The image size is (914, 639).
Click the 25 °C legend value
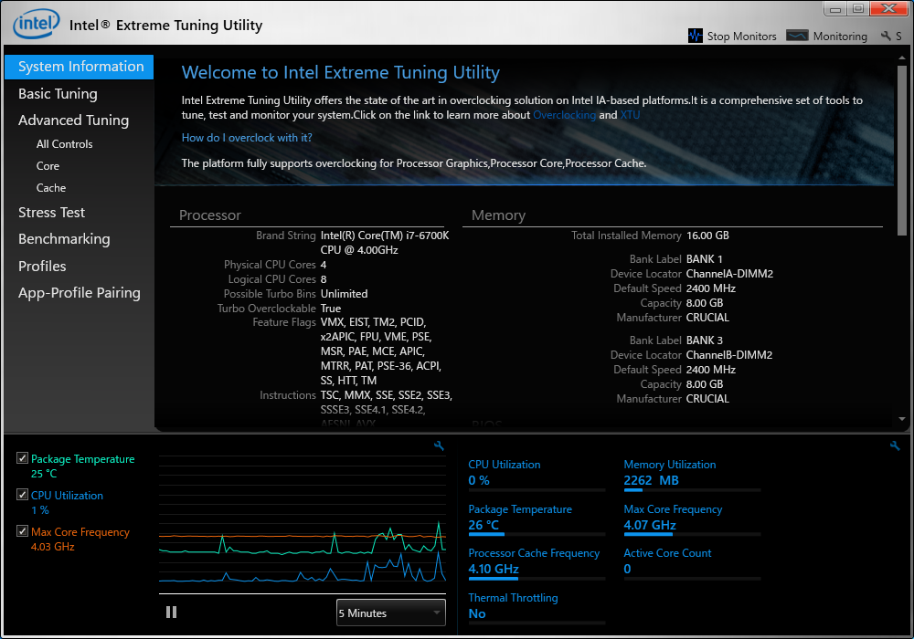[44, 474]
